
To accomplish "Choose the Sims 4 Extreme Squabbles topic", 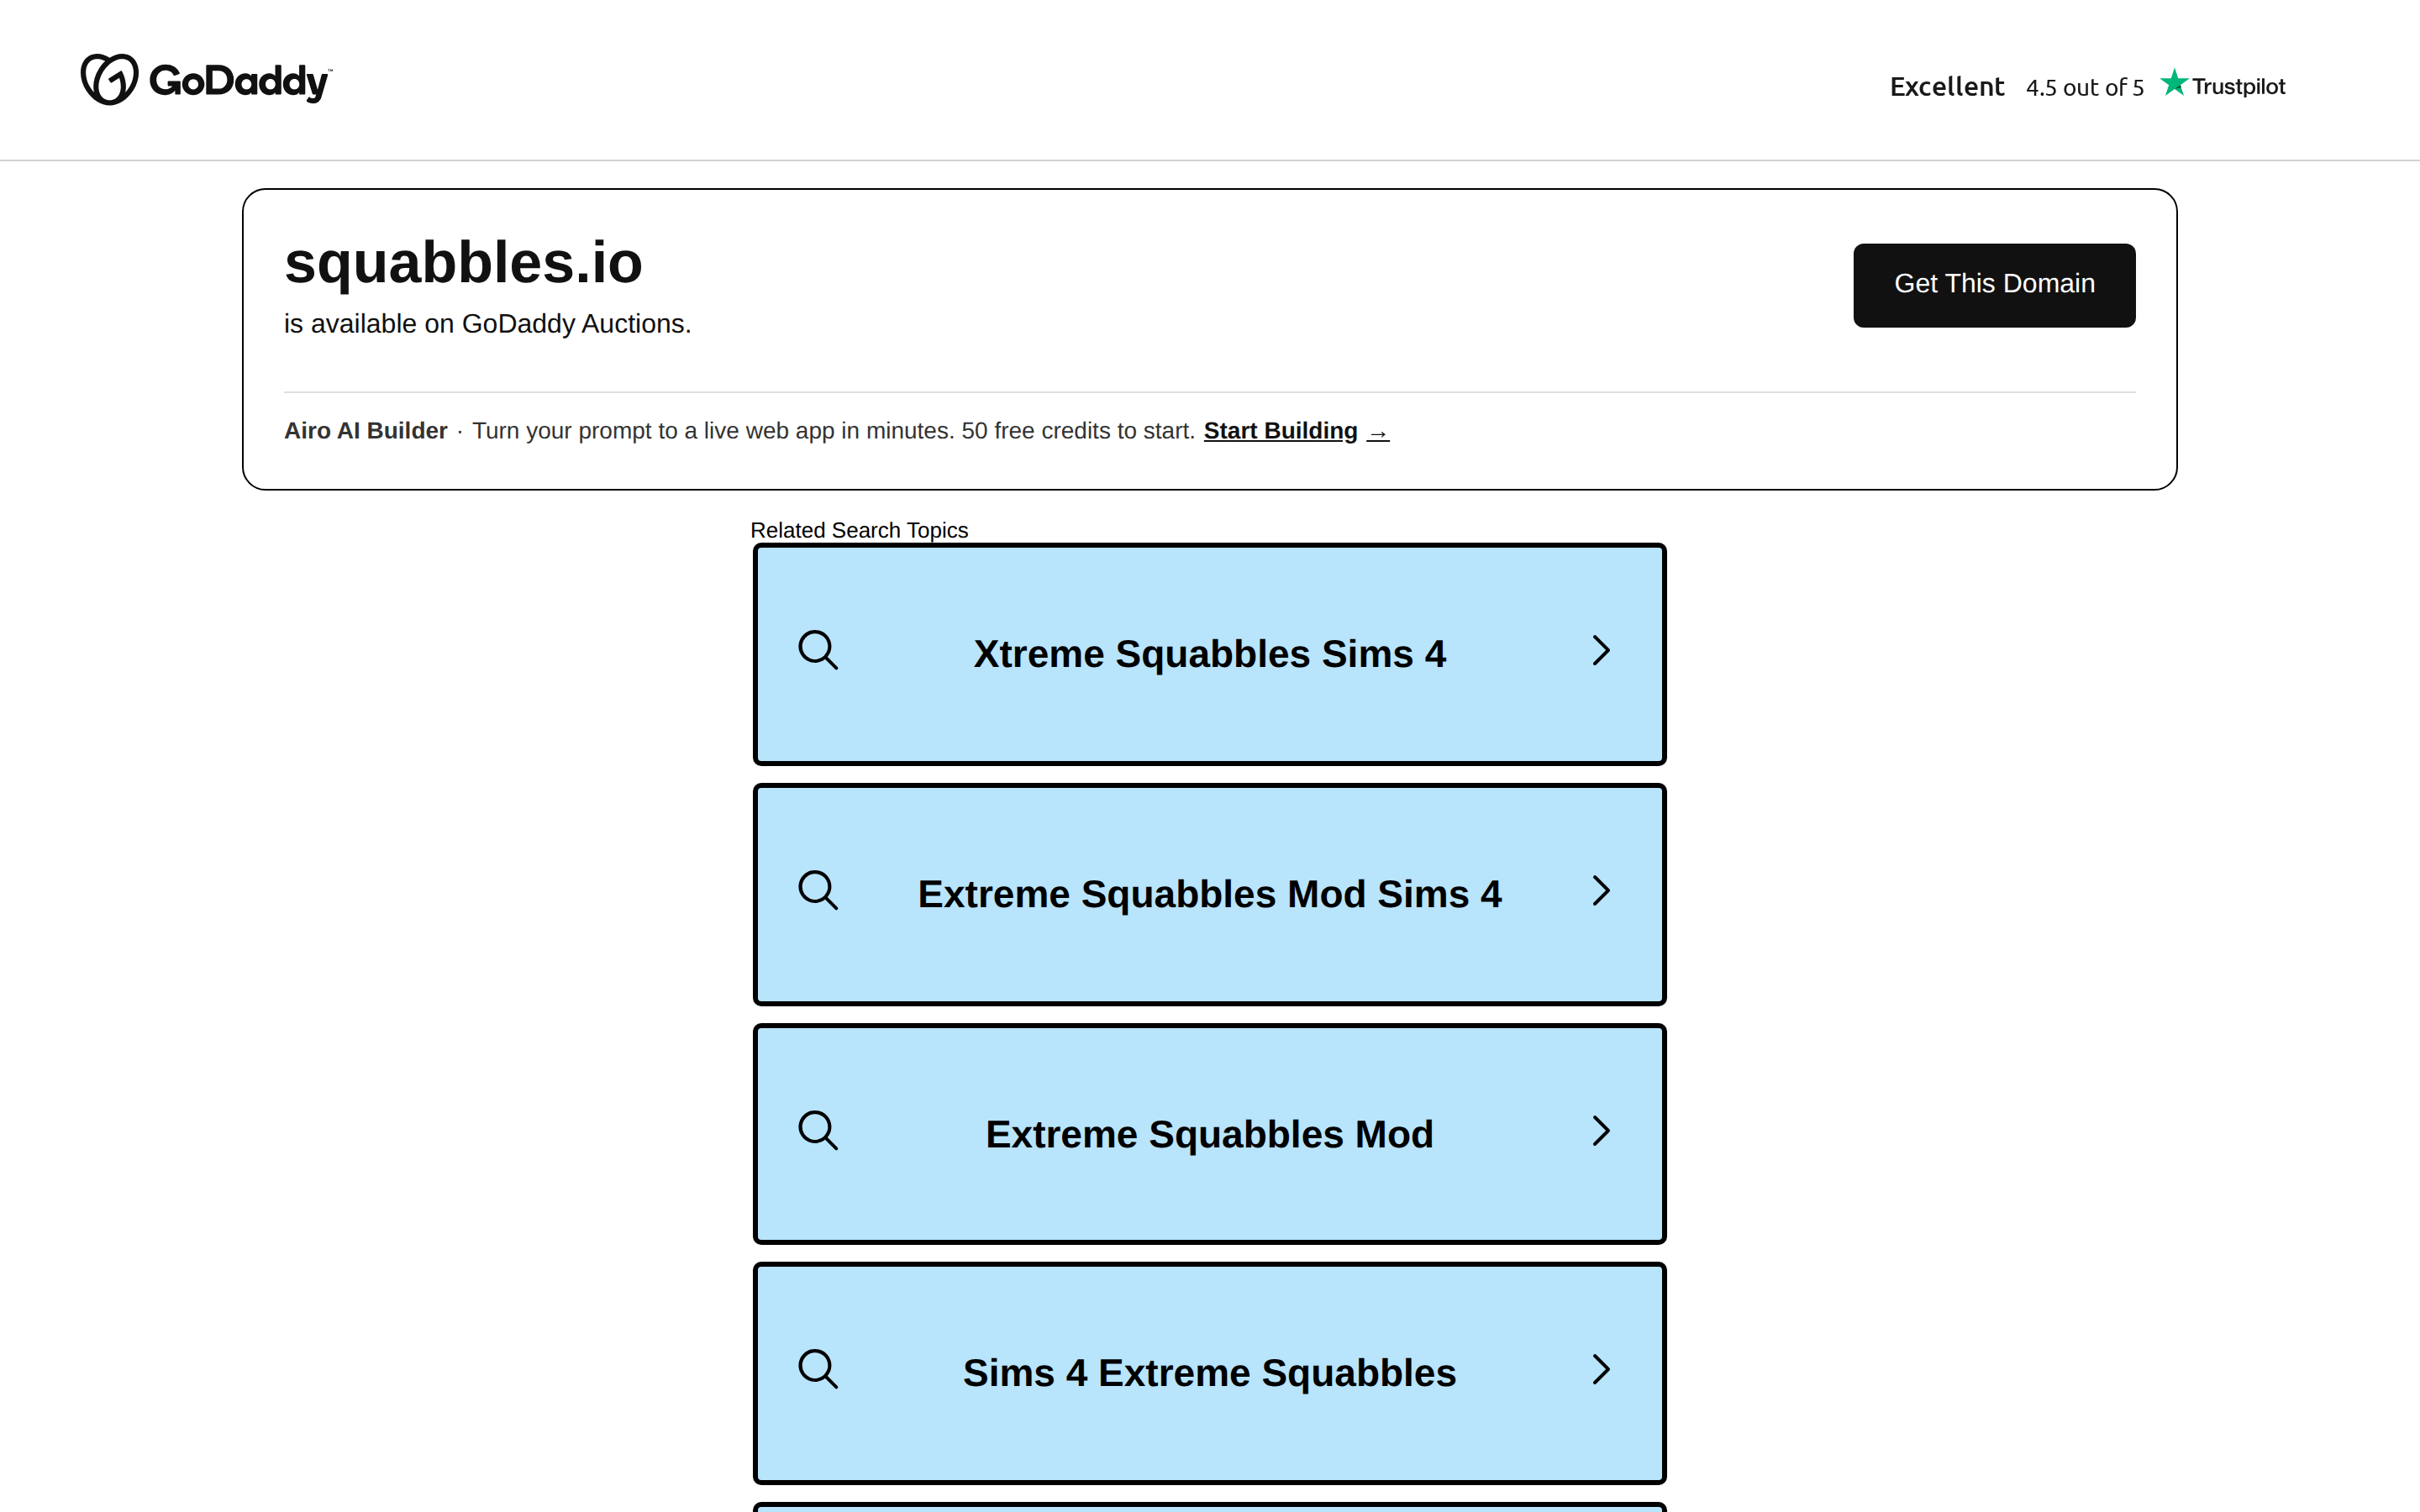I will pos(1209,1373).
